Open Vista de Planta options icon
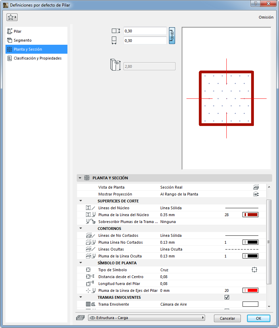Image resolution: width=279 pixels, height=328 pixels. coord(256,187)
